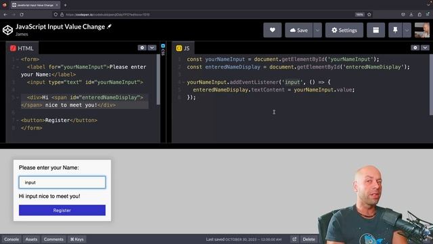Screen dimensions: 433x244
Task: Expand the collapsed CSS panel
Action: [x=163, y=49]
